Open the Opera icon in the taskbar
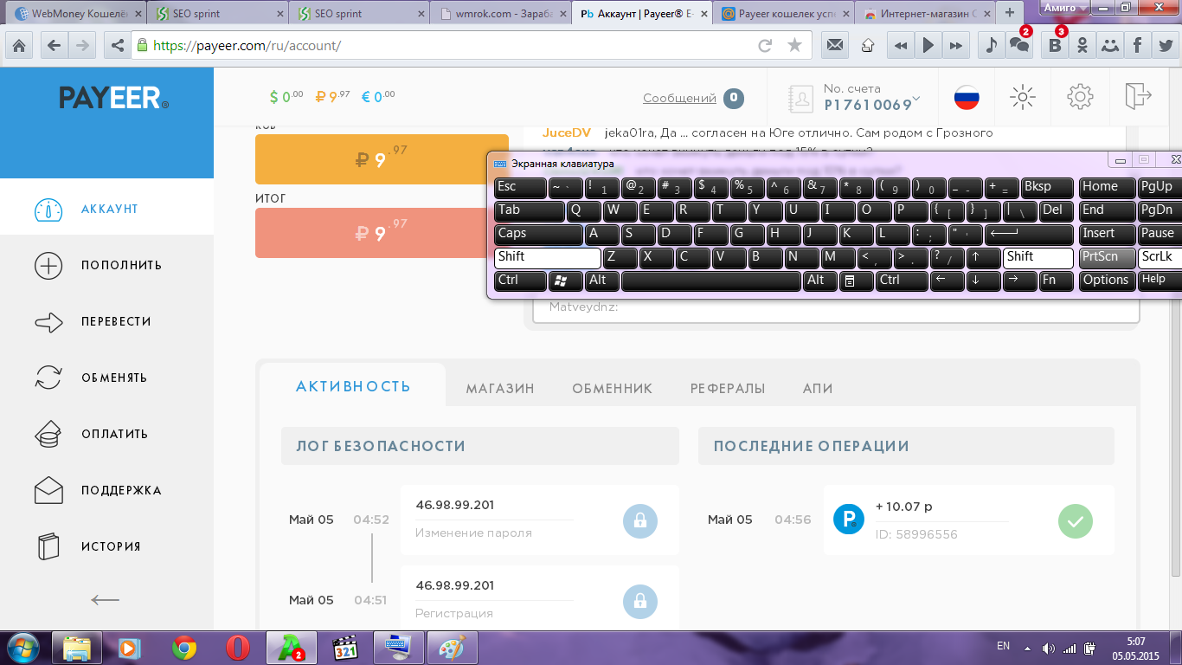The width and height of the screenshot is (1182, 665). point(237,648)
